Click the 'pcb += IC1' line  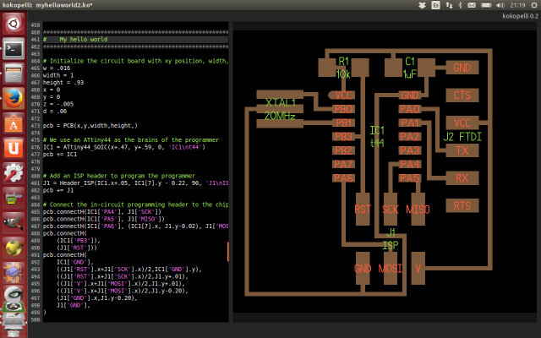60,154
